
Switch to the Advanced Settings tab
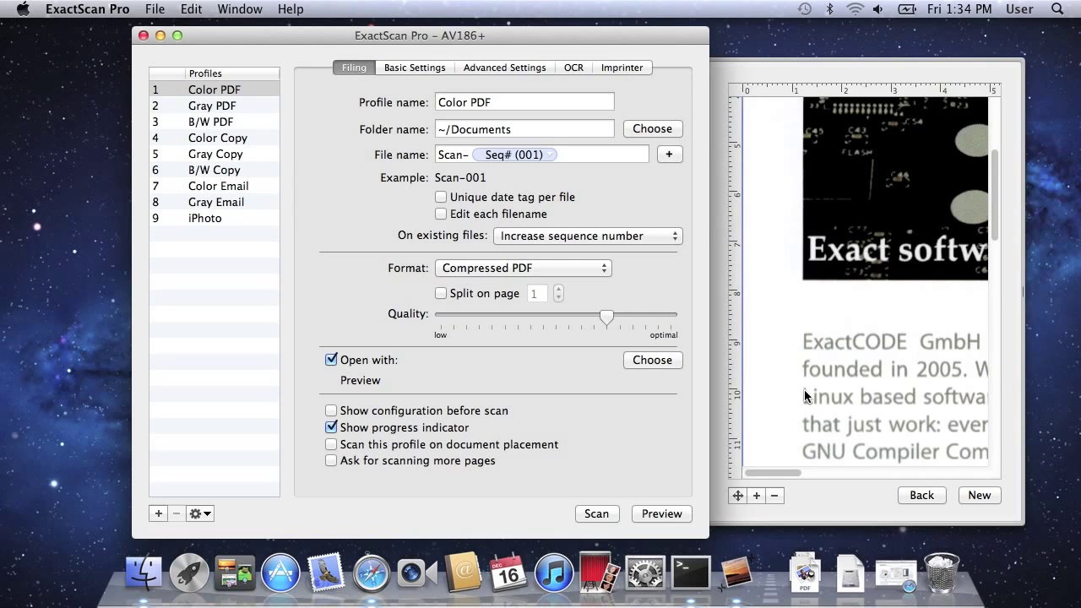coord(504,68)
